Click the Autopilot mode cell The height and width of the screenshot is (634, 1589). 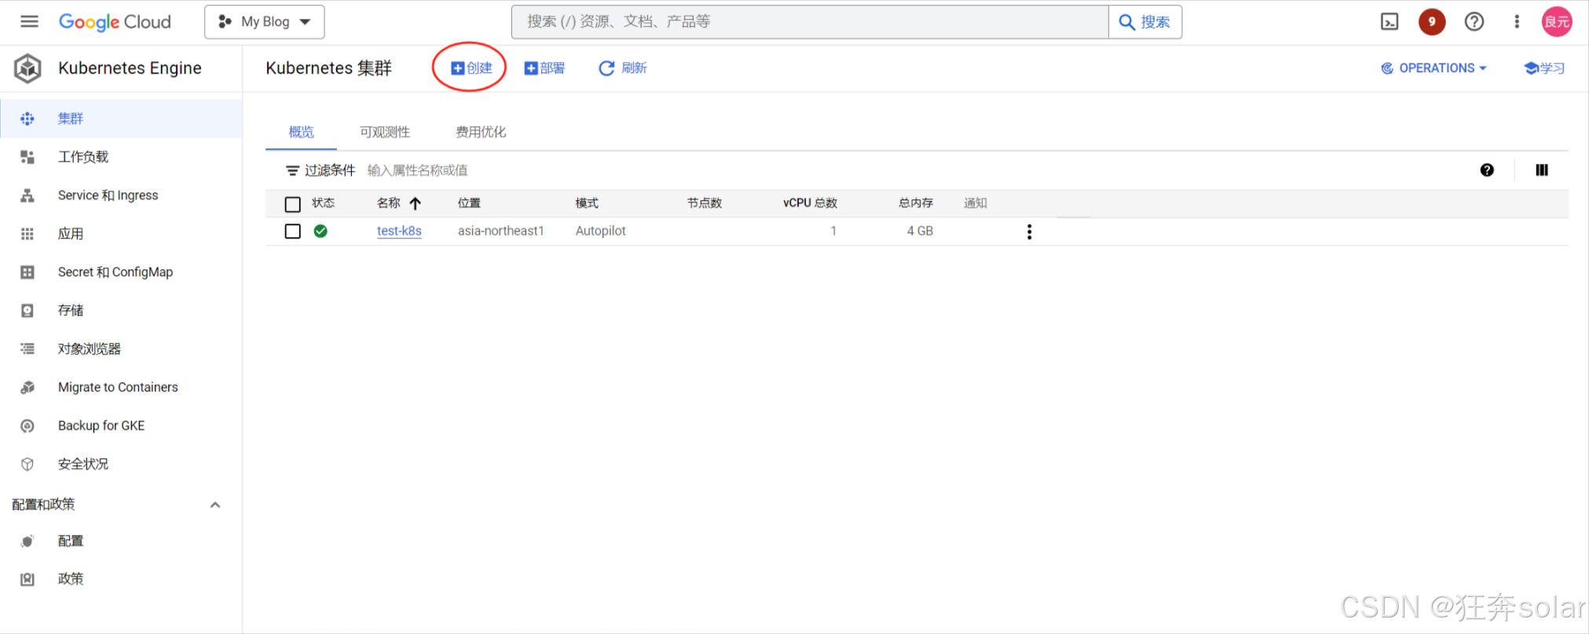(x=601, y=231)
